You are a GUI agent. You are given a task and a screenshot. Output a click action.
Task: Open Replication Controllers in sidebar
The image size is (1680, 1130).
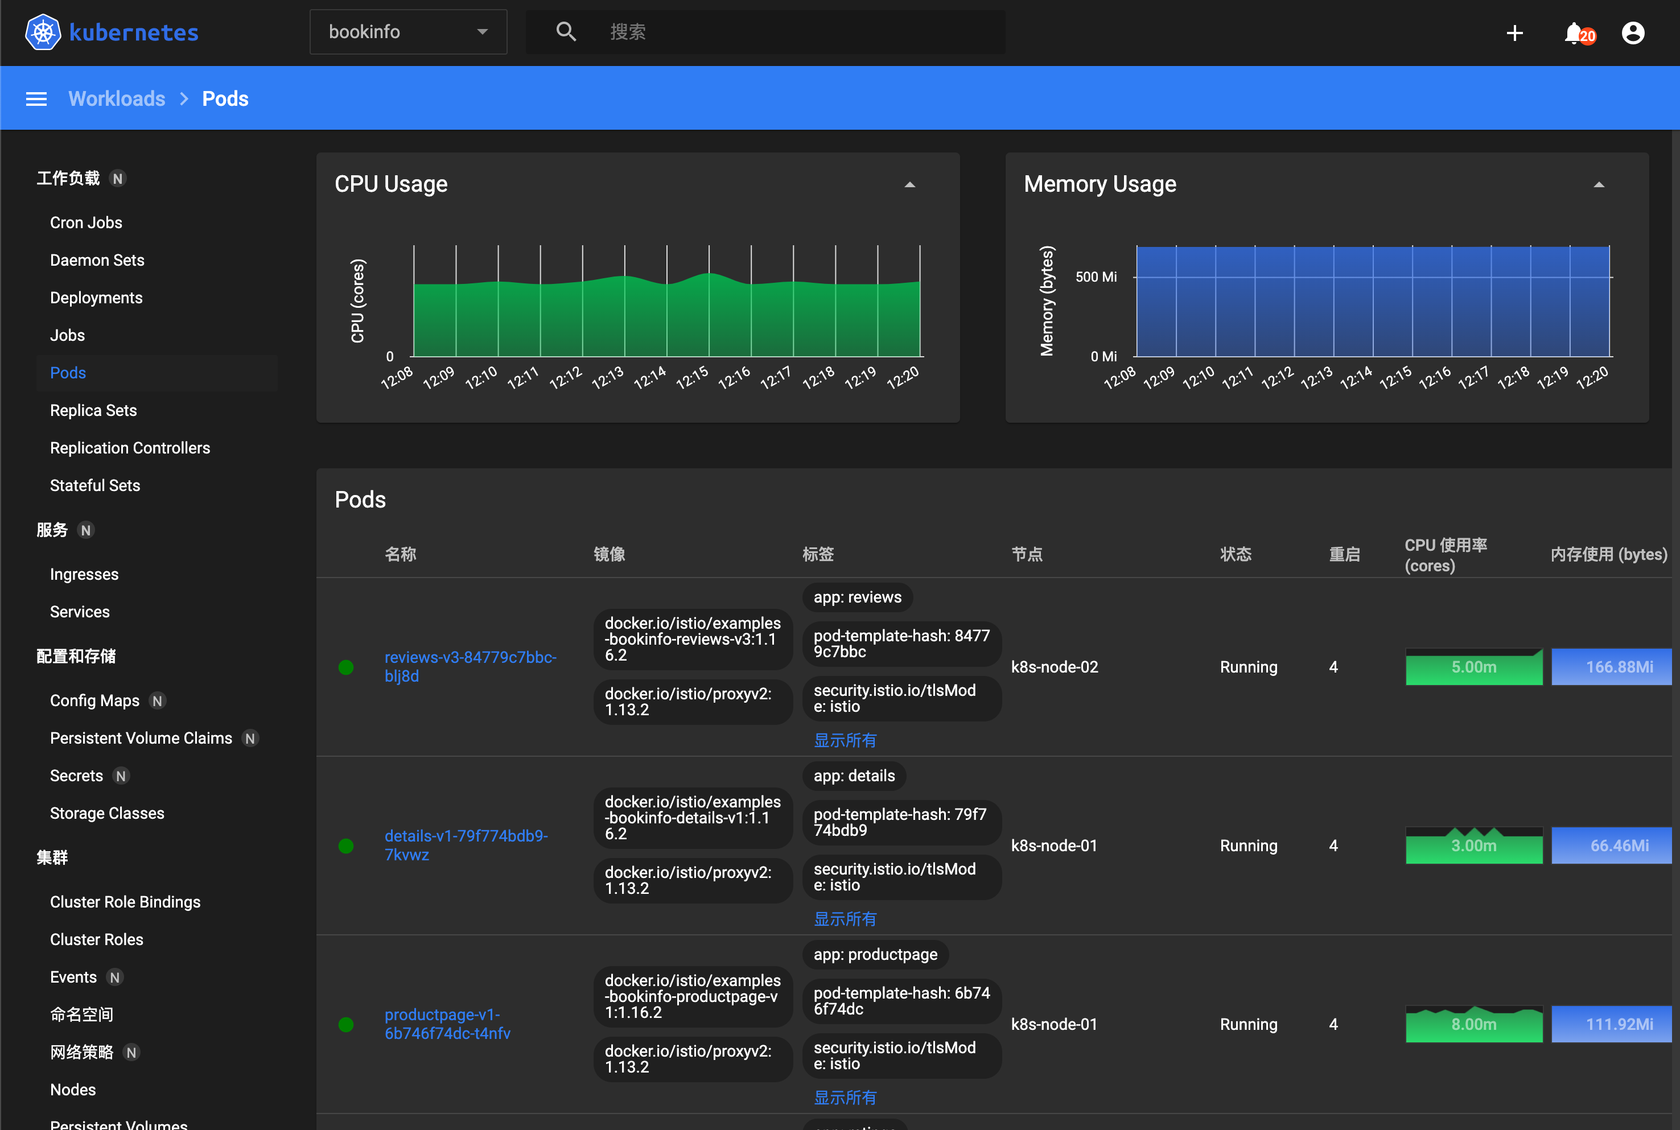(x=130, y=448)
